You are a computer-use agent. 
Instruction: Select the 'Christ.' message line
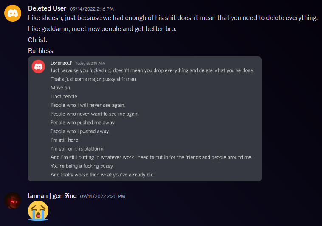tap(37, 40)
